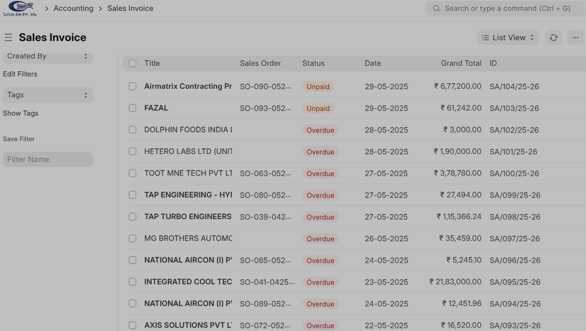
Task: Open the TAP TURBO ENGINEERS invoice
Action: pyautogui.click(x=188, y=217)
